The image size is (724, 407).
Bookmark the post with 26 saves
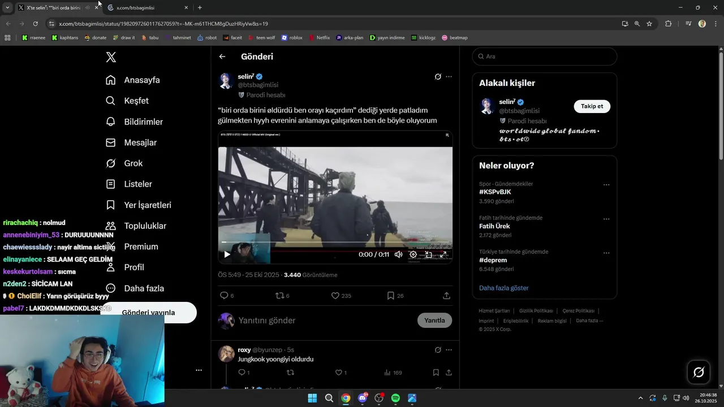pos(395,296)
